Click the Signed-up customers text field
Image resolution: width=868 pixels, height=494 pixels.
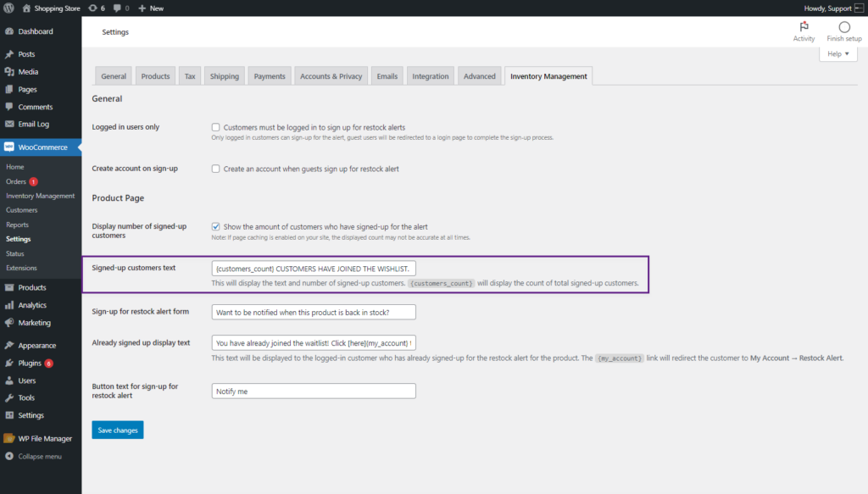coord(314,269)
